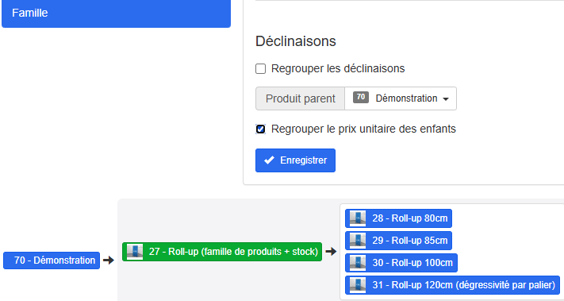Click the 70 badge in parent selector
The height and width of the screenshot is (301, 564).
pyautogui.click(x=361, y=97)
